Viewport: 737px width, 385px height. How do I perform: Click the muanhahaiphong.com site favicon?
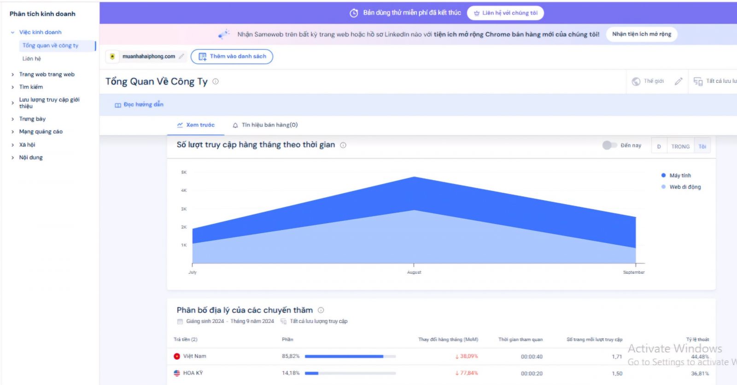[x=112, y=57]
